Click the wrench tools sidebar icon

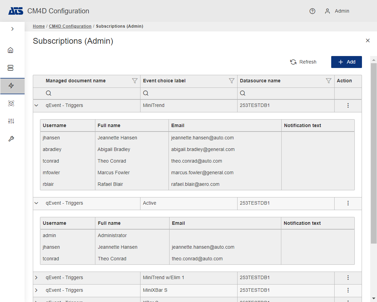coord(11,139)
